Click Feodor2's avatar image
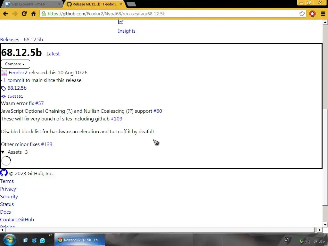This screenshot has height=246, width=328. tap(4, 73)
